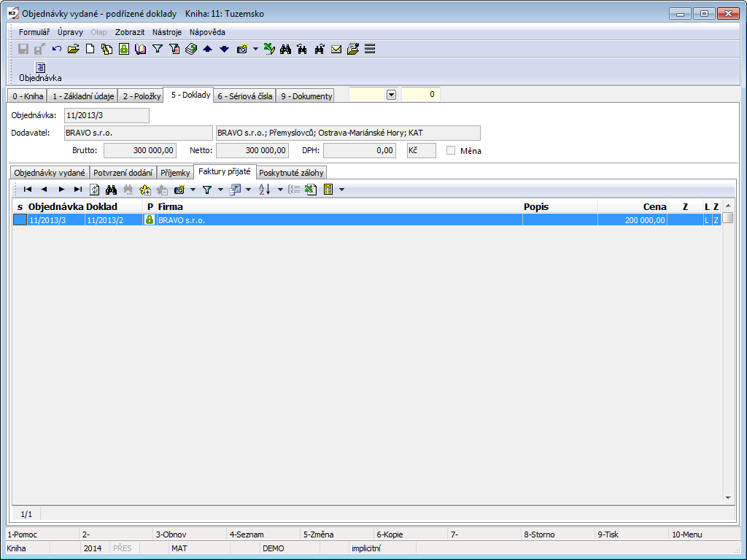The image size is (747, 560).
Task: Open the Nápověda menu
Action: [207, 32]
